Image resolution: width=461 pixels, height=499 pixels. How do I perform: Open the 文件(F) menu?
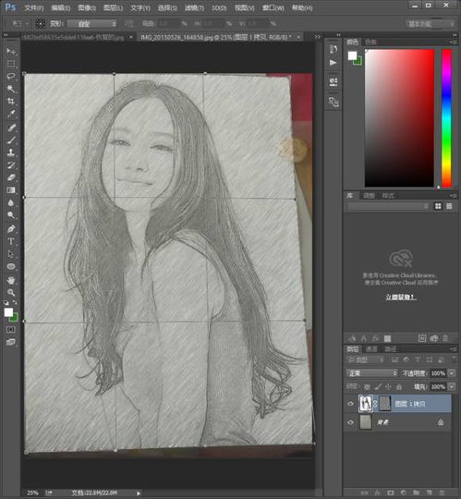point(33,7)
